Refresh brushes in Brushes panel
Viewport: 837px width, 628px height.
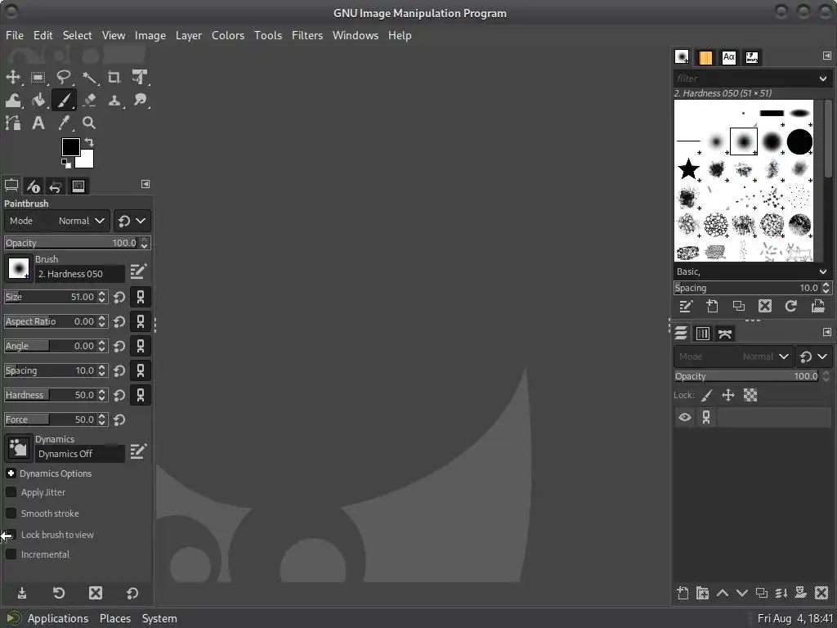click(790, 306)
